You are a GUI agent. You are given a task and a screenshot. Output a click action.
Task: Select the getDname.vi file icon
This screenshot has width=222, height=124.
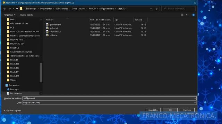47,24
